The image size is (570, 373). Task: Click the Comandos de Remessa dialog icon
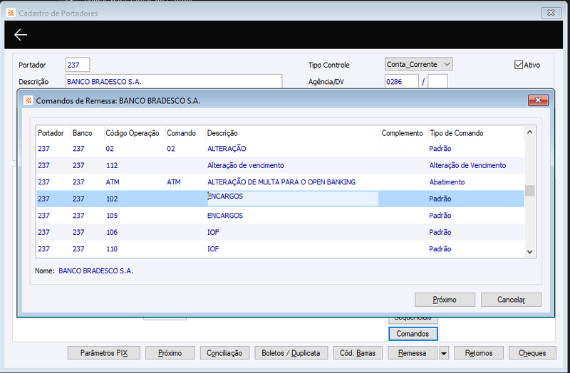(28, 100)
